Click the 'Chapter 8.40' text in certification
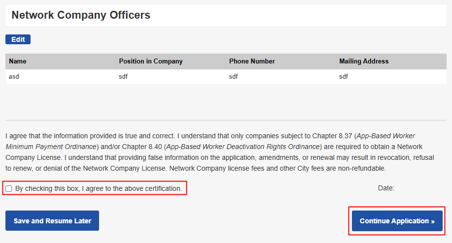The width and height of the screenshot is (452, 243). [142, 147]
